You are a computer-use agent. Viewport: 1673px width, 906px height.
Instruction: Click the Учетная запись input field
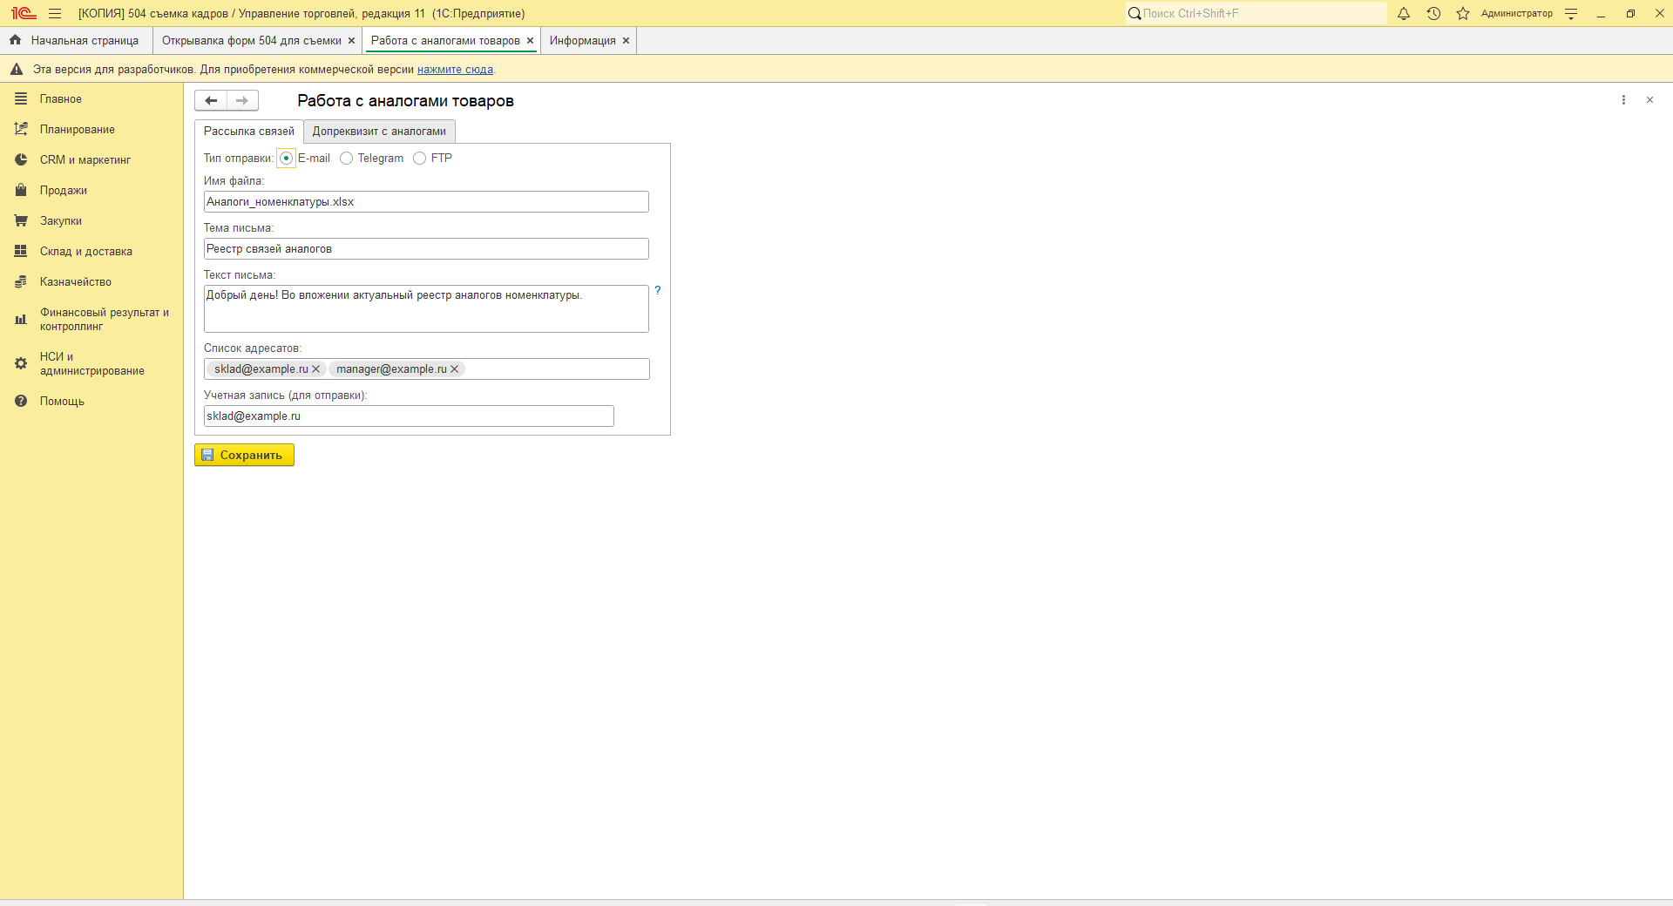pyautogui.click(x=409, y=416)
